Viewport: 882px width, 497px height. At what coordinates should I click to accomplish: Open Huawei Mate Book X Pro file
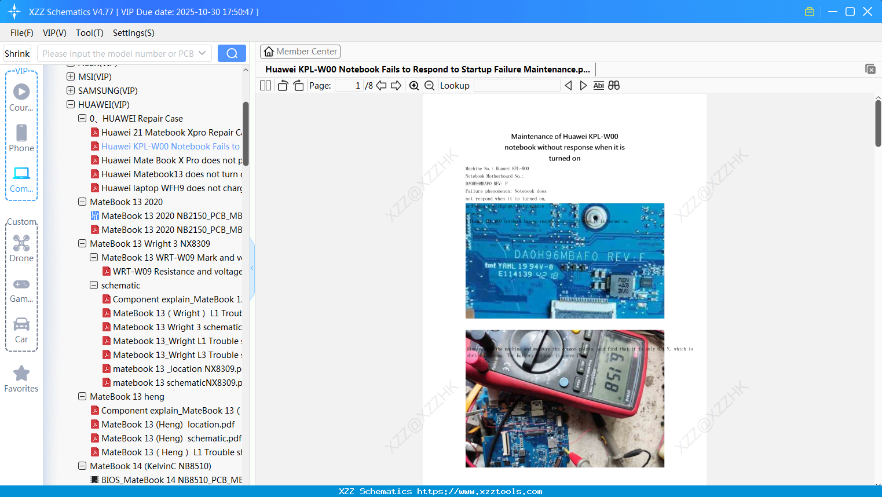pos(167,160)
